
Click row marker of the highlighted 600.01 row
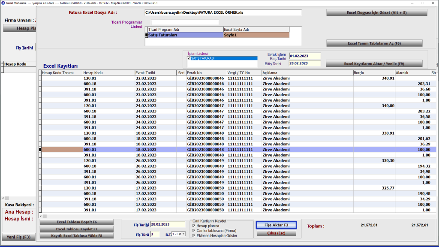coord(40,150)
